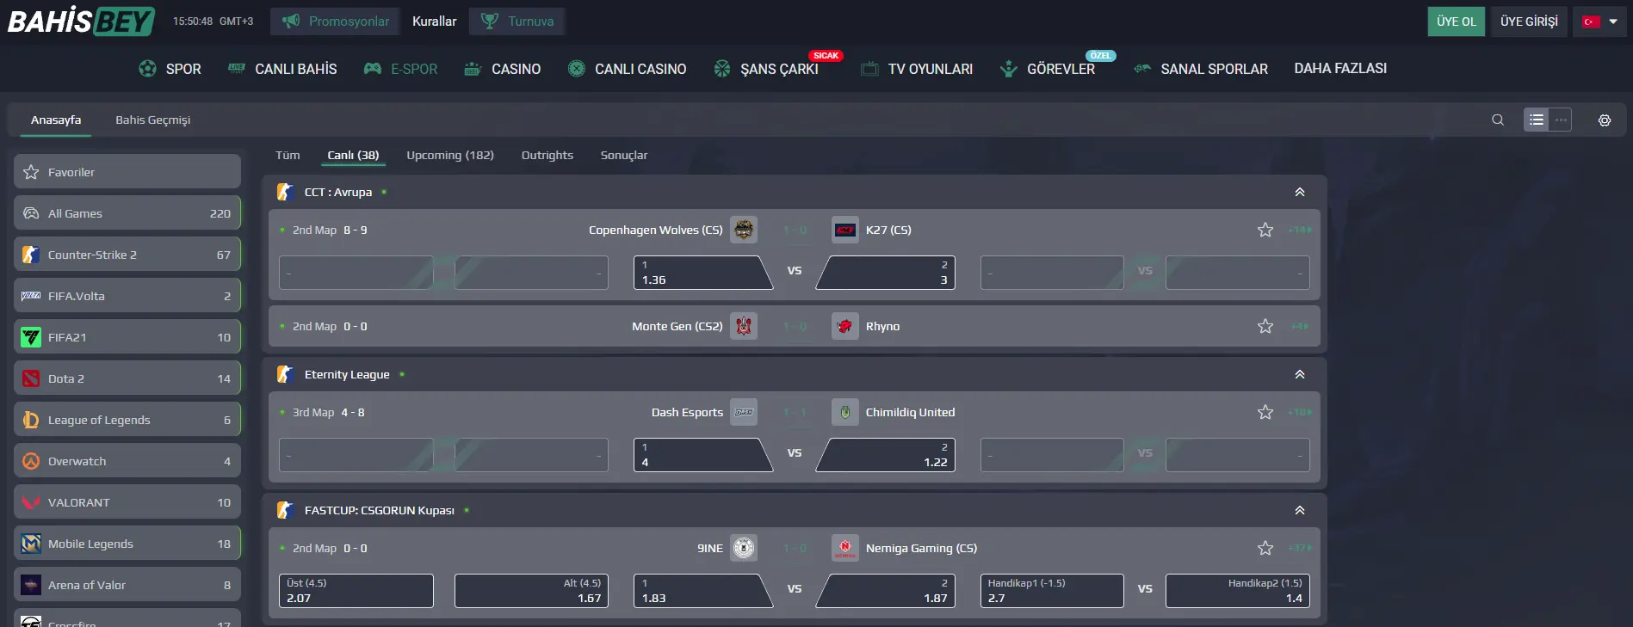Image resolution: width=1633 pixels, height=627 pixels.
Task: Collapse the FASTCUP: CSGORUN Kupası section
Action: tap(1300, 510)
